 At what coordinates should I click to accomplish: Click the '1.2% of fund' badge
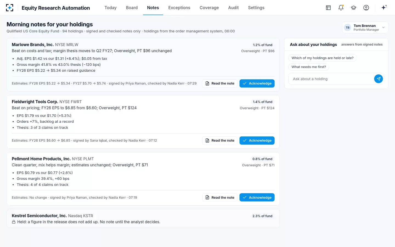pyautogui.click(x=263, y=45)
